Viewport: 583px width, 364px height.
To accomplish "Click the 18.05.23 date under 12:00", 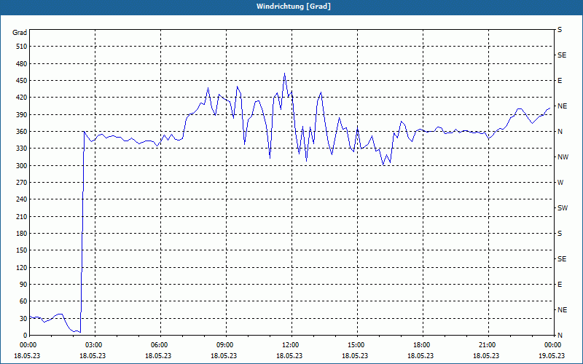I will [289, 355].
